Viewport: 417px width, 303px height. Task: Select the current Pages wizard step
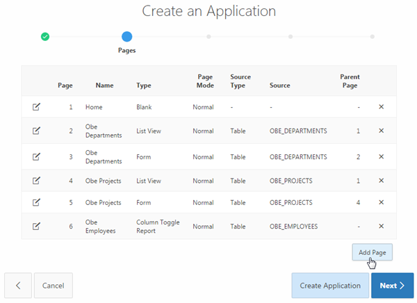(127, 37)
